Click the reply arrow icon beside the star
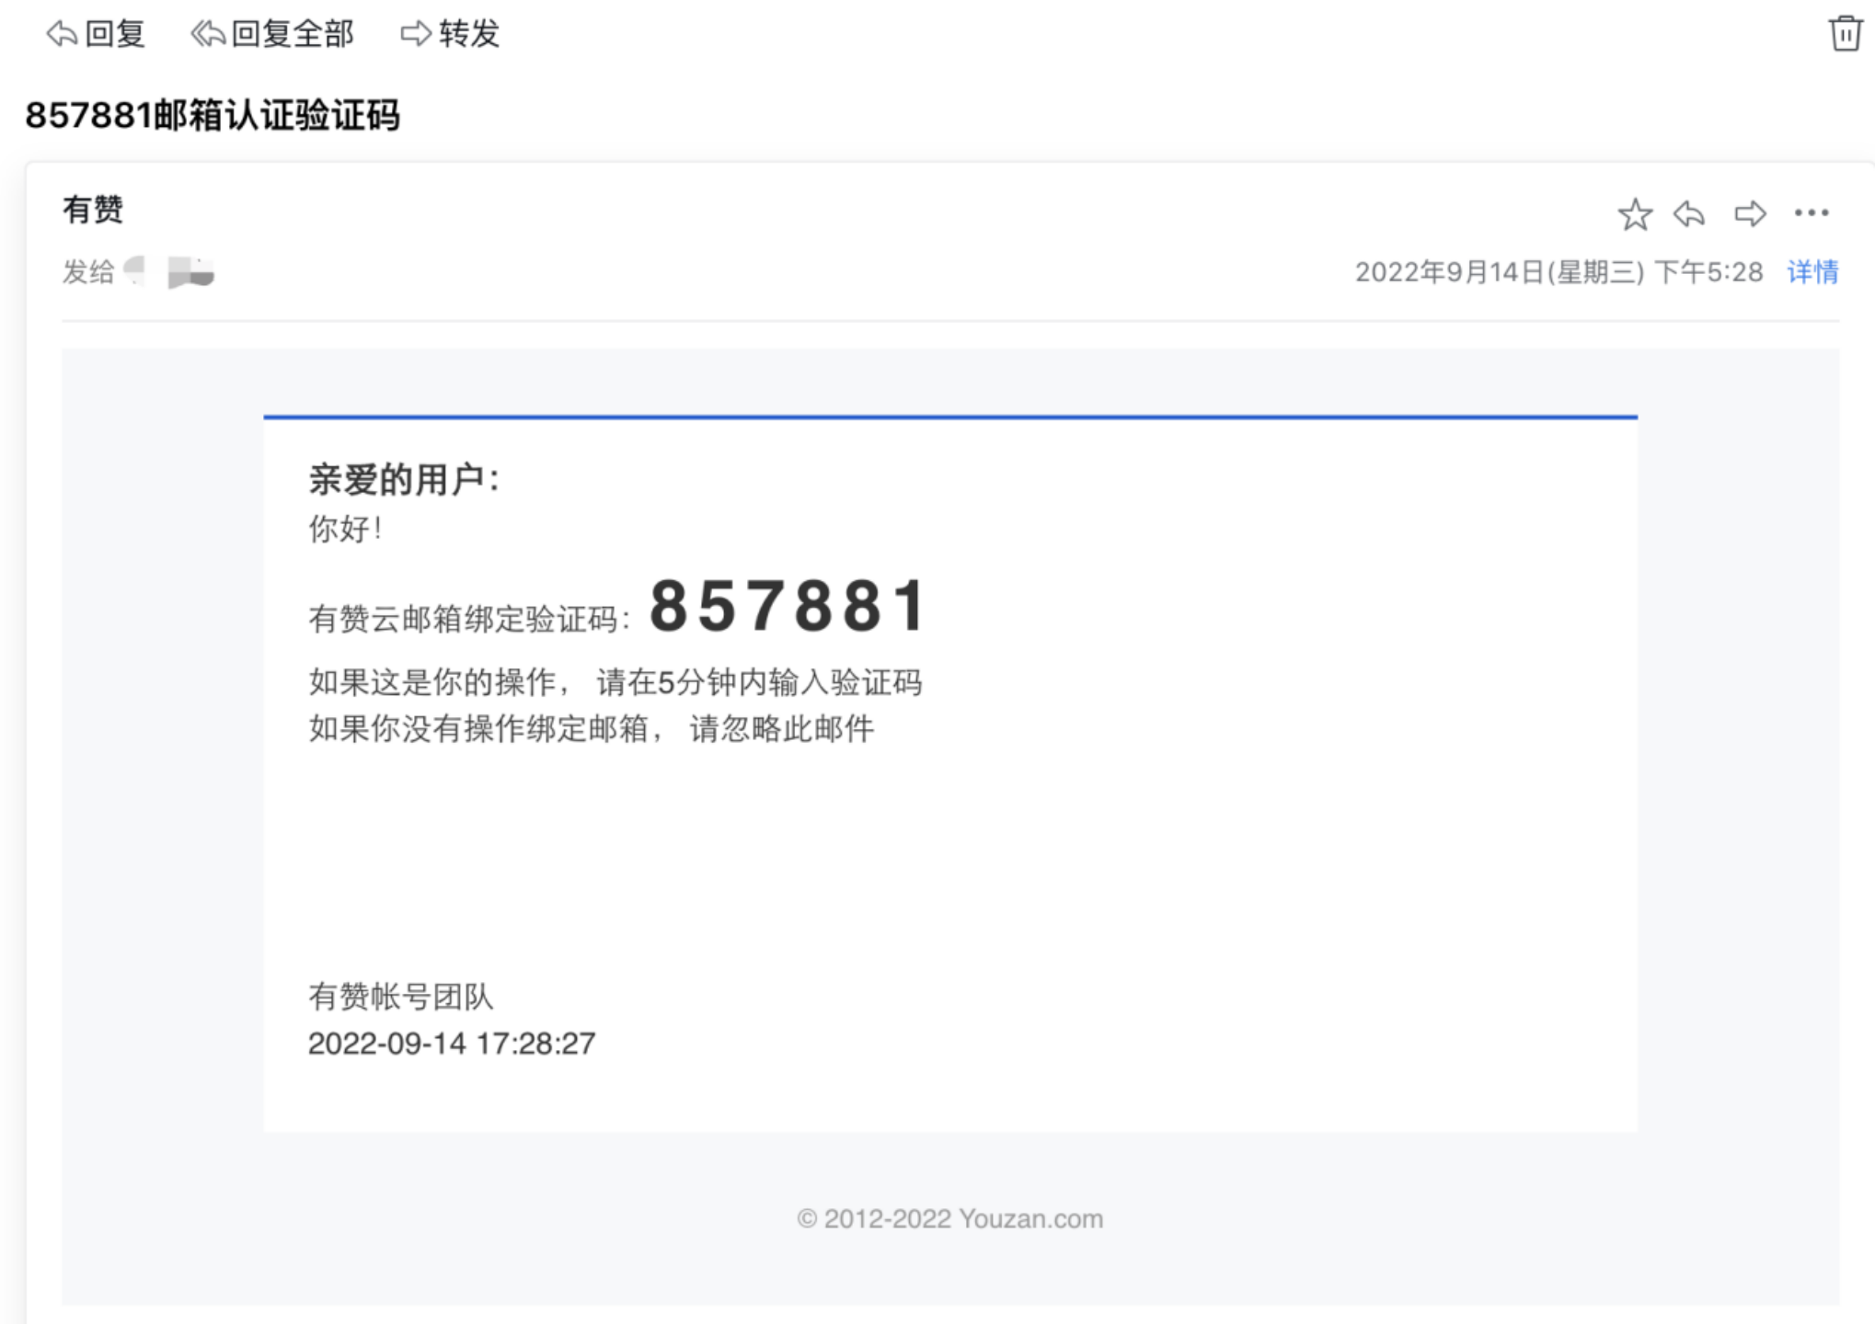Image resolution: width=1875 pixels, height=1324 pixels. pyautogui.click(x=1689, y=214)
